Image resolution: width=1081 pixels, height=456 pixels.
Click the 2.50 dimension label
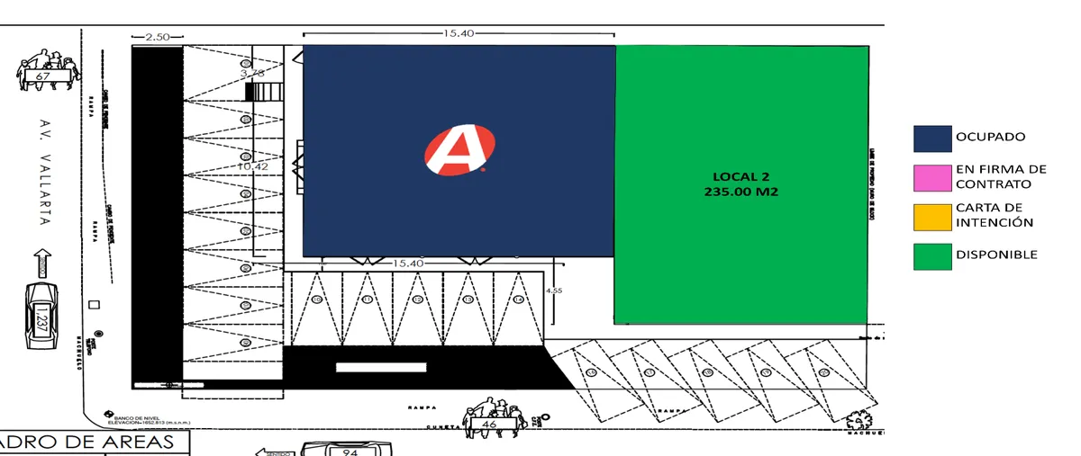[157, 37]
